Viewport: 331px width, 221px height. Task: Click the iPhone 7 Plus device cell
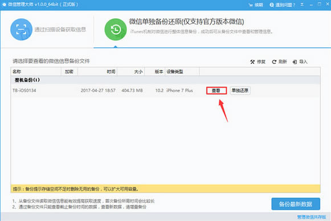[179, 91]
